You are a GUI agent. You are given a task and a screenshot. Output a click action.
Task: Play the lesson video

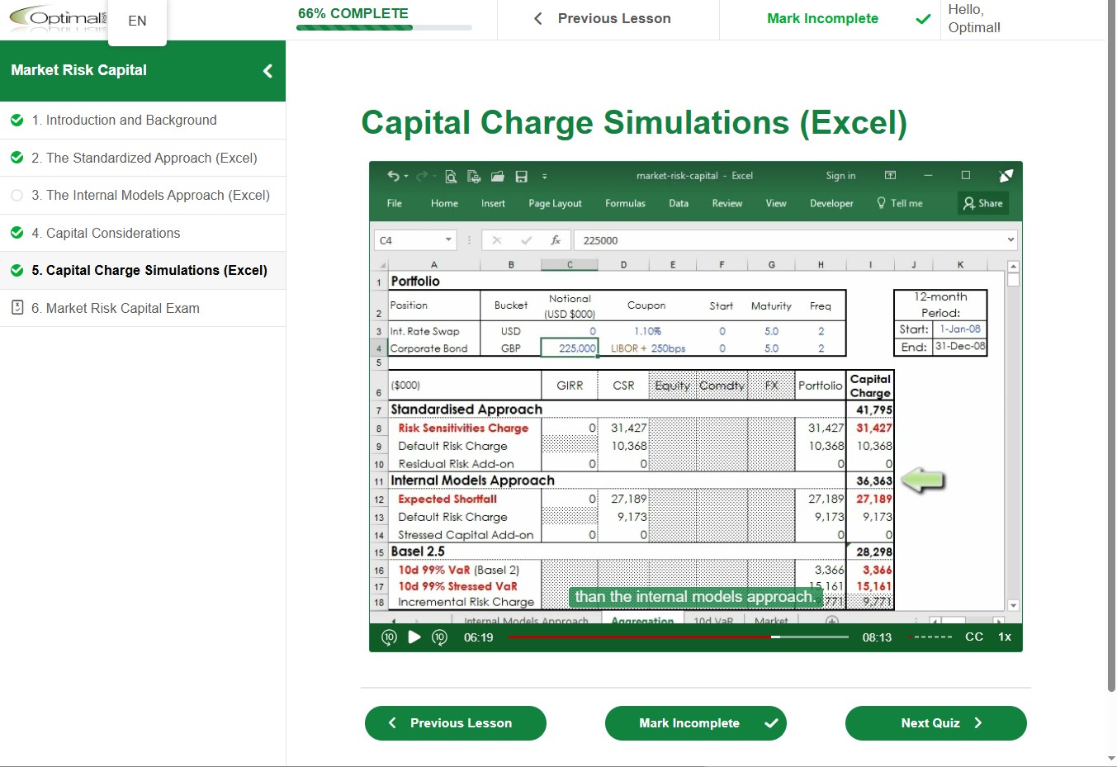414,637
